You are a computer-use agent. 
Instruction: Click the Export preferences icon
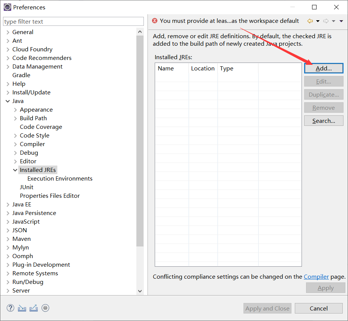[33, 308]
